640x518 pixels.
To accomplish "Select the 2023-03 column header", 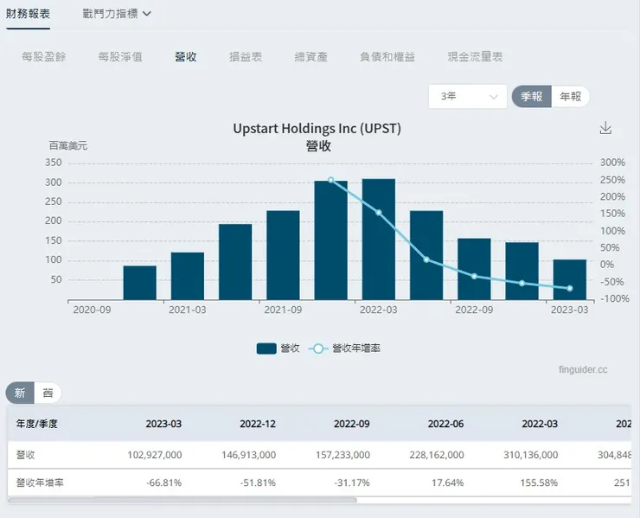I will tap(163, 424).
